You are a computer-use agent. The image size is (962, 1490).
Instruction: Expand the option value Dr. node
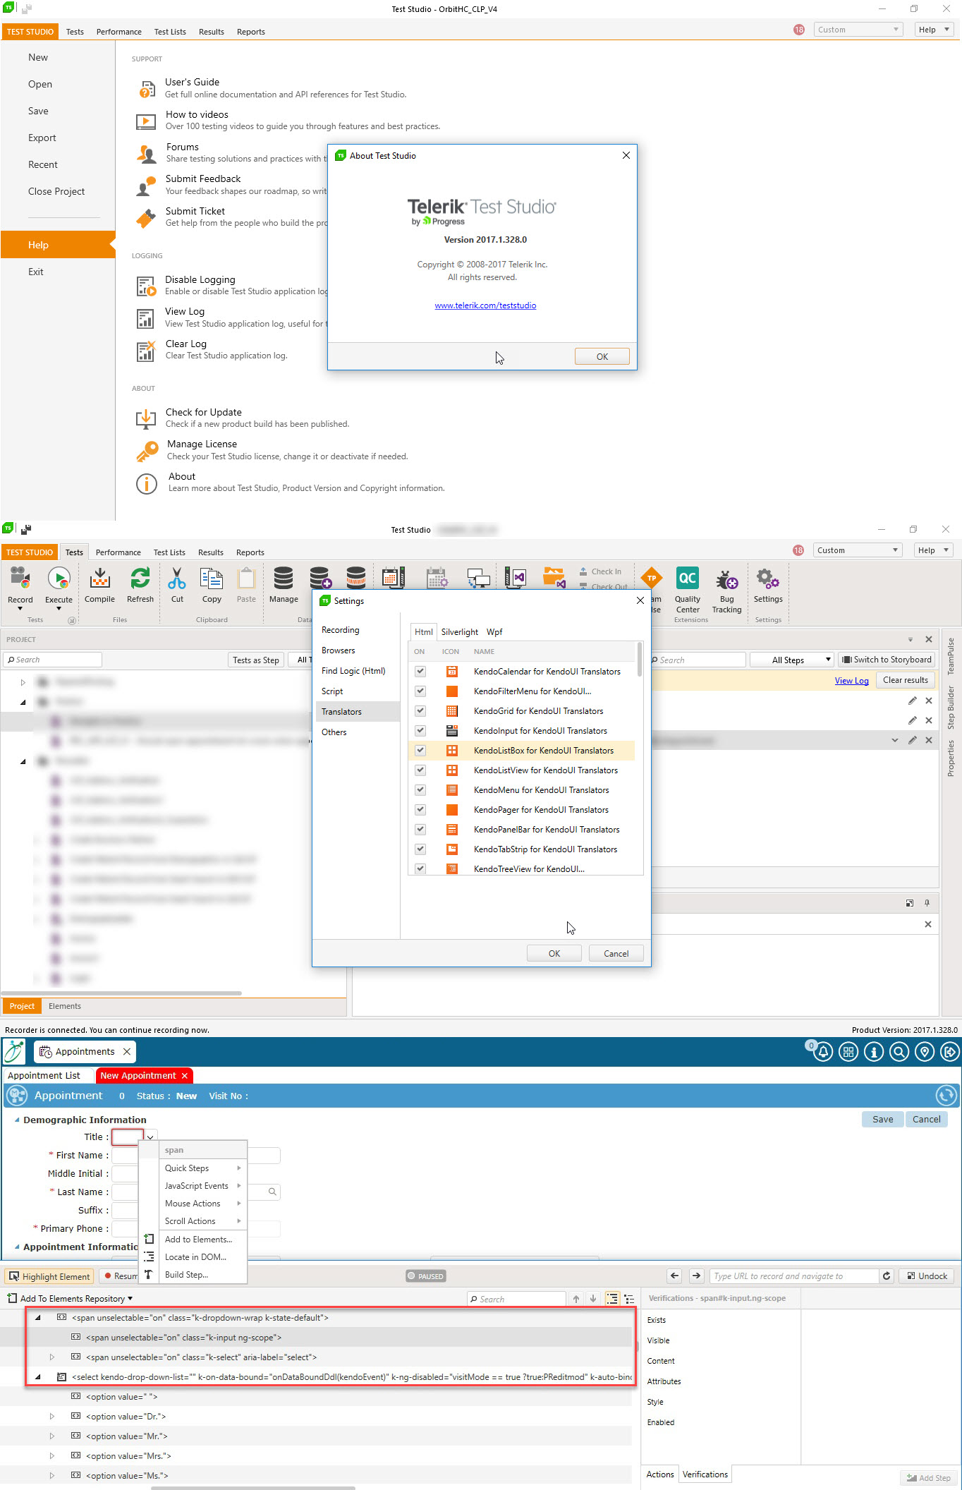pos(51,1416)
